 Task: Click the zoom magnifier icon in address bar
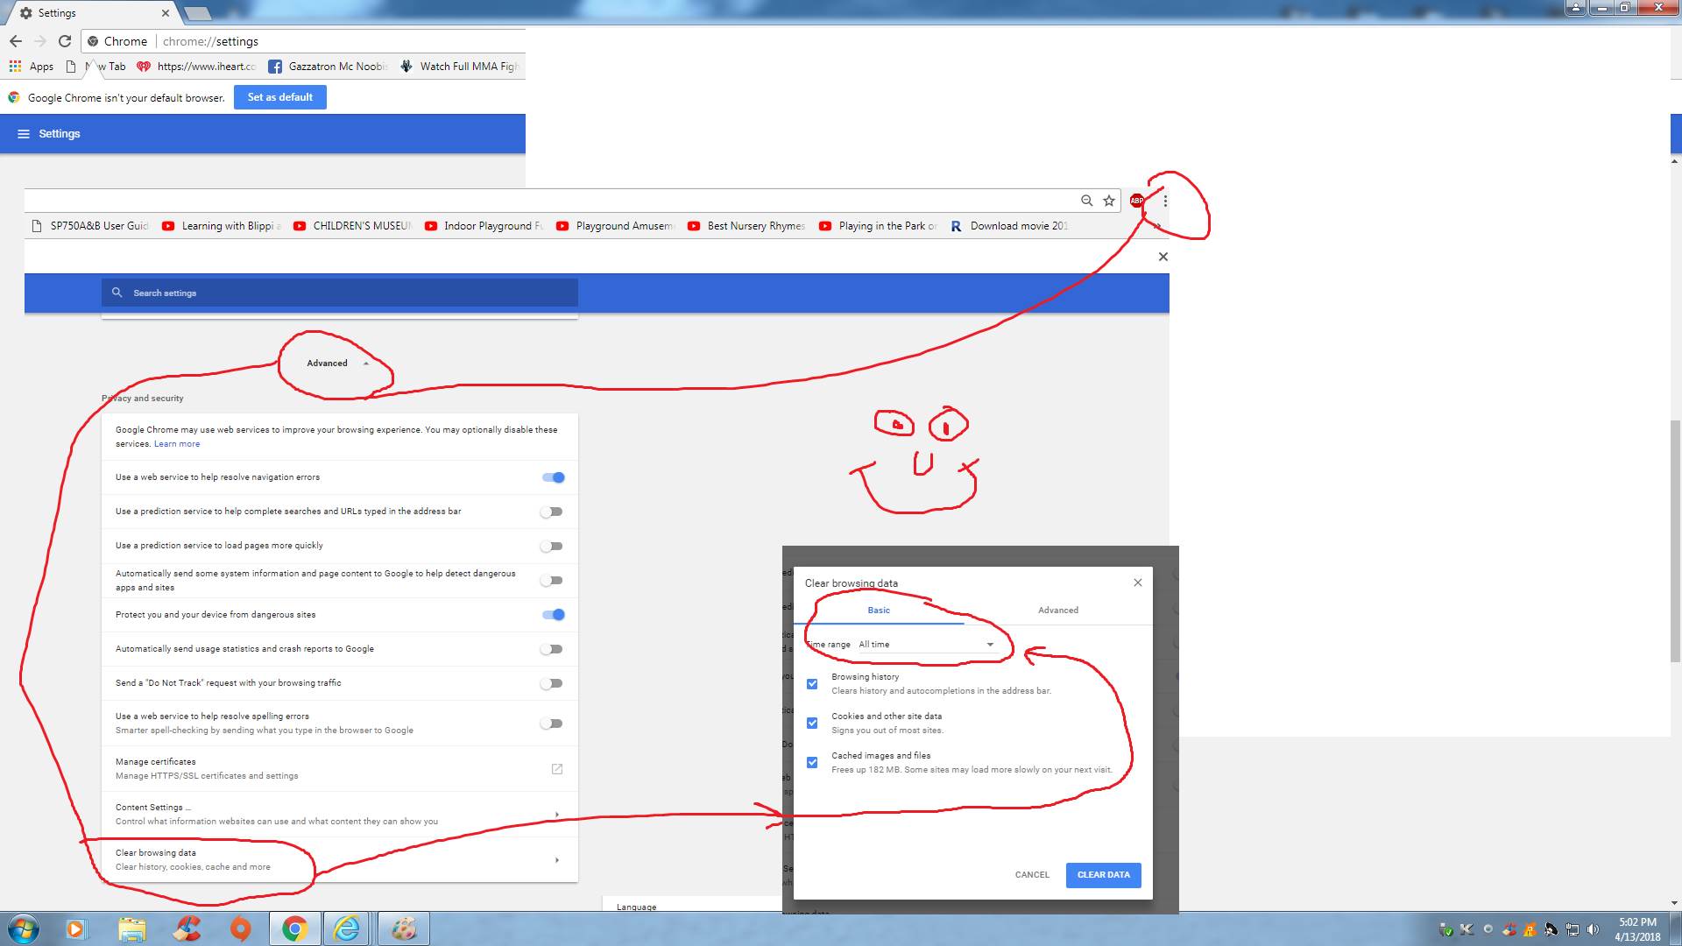pyautogui.click(x=1086, y=201)
